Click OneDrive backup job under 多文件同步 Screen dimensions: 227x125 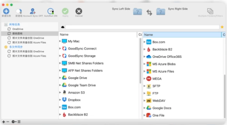pos(28,51)
